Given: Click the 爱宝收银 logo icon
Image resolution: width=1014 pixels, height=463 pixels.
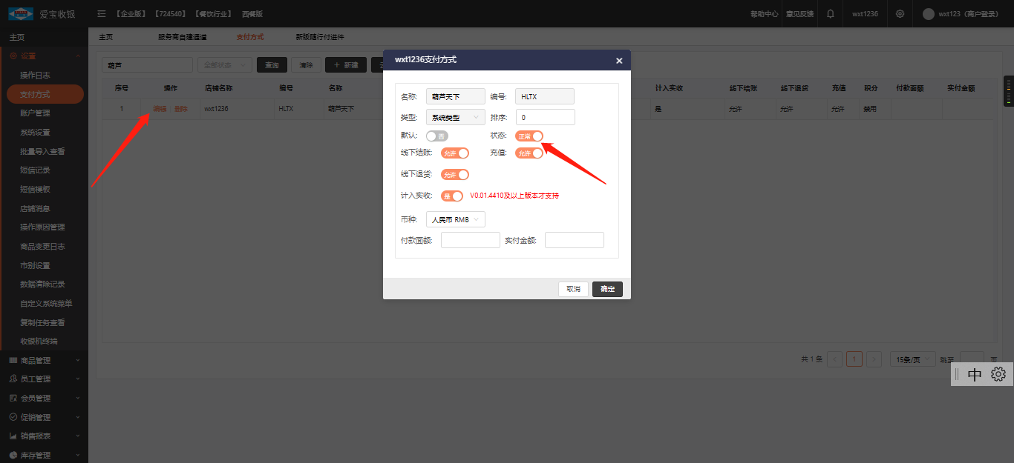Looking at the screenshot, I should (x=20, y=13).
